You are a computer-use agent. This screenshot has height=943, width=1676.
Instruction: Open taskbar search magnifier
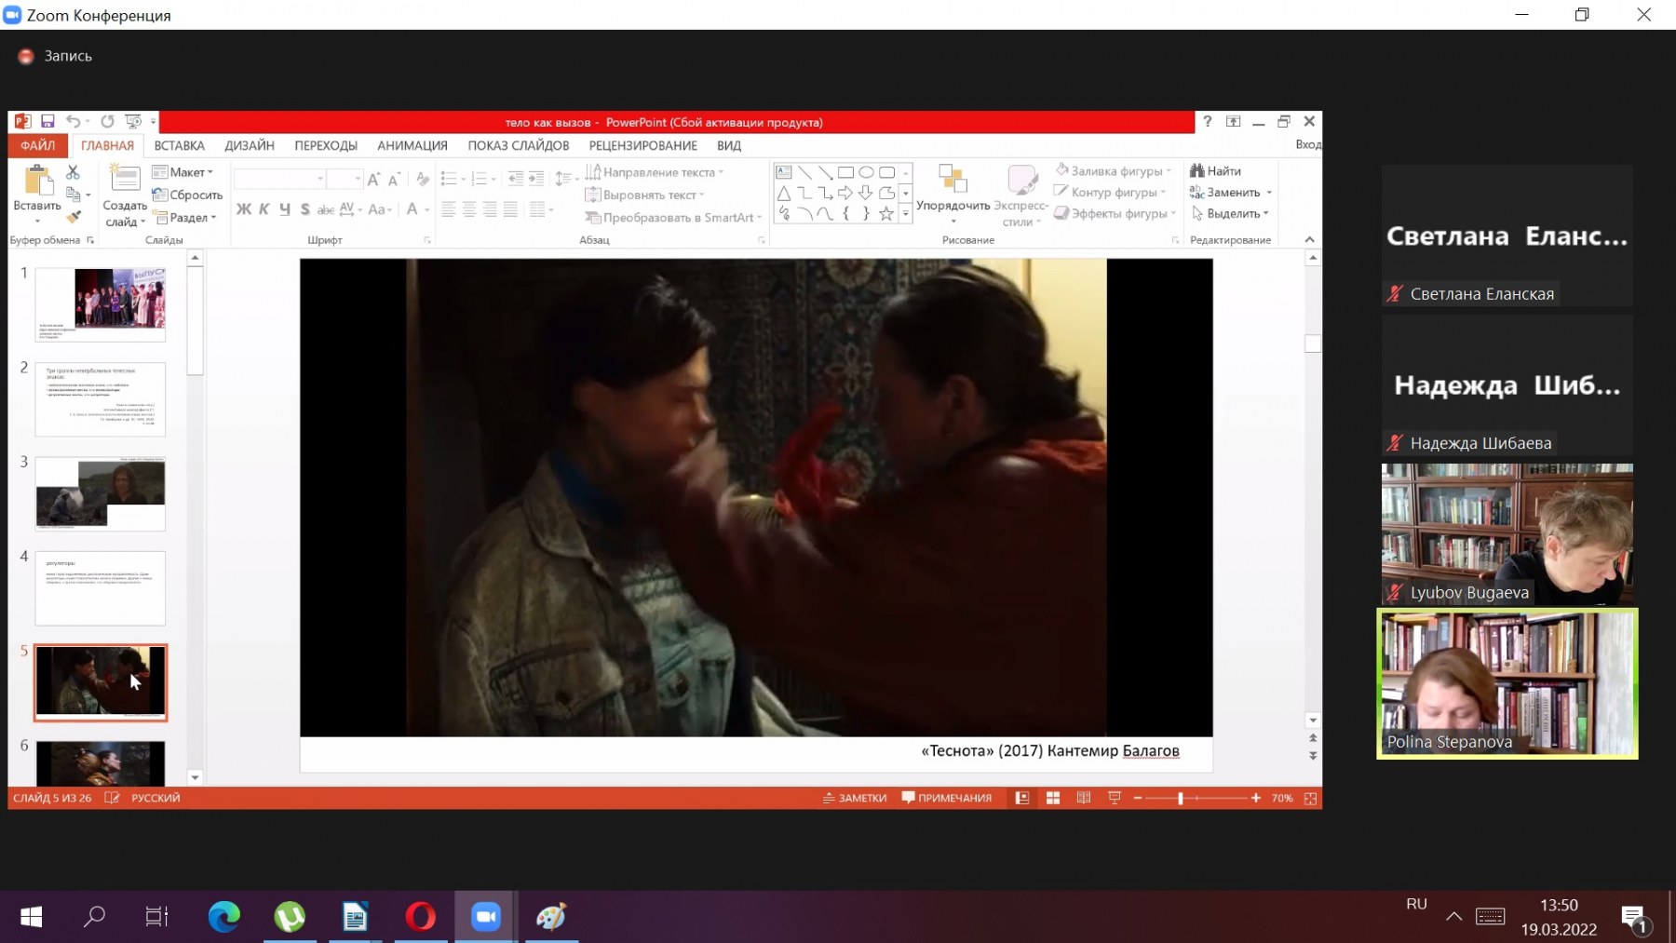tap(94, 917)
